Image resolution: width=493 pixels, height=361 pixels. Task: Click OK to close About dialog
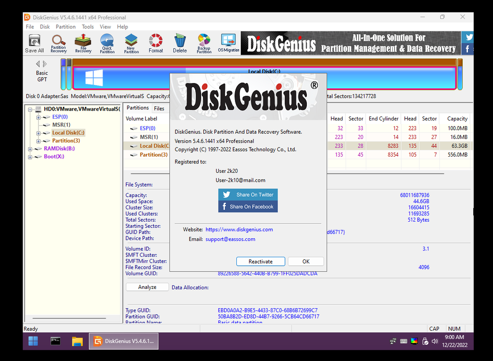306,261
